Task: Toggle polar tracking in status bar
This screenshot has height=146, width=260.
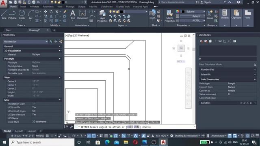Action: (74, 136)
